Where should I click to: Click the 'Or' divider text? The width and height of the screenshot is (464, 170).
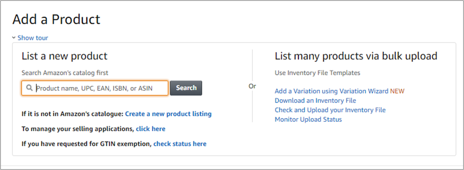(252, 86)
